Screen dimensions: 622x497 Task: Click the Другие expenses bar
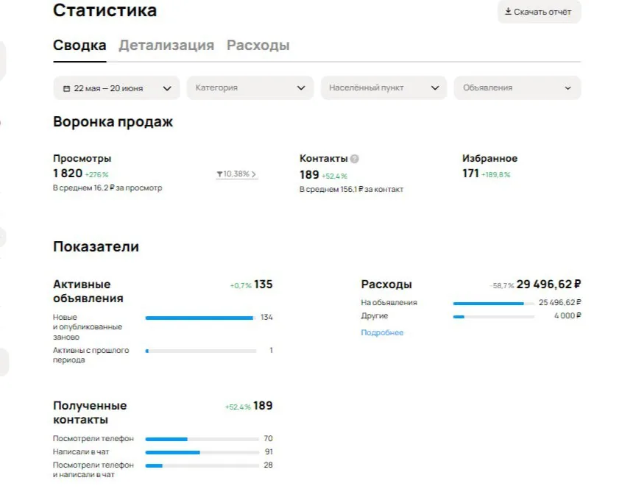click(x=494, y=317)
